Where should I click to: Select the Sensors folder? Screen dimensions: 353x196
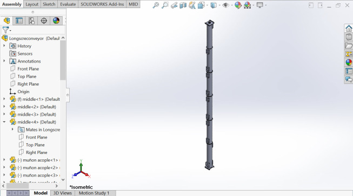pyautogui.click(x=21, y=54)
